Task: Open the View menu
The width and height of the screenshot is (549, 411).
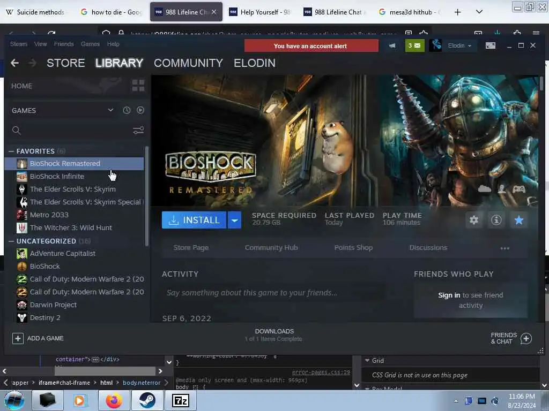Action: point(40,44)
